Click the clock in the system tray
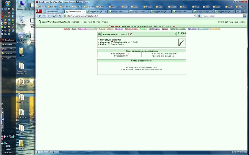249x155 pixels. tap(8, 146)
